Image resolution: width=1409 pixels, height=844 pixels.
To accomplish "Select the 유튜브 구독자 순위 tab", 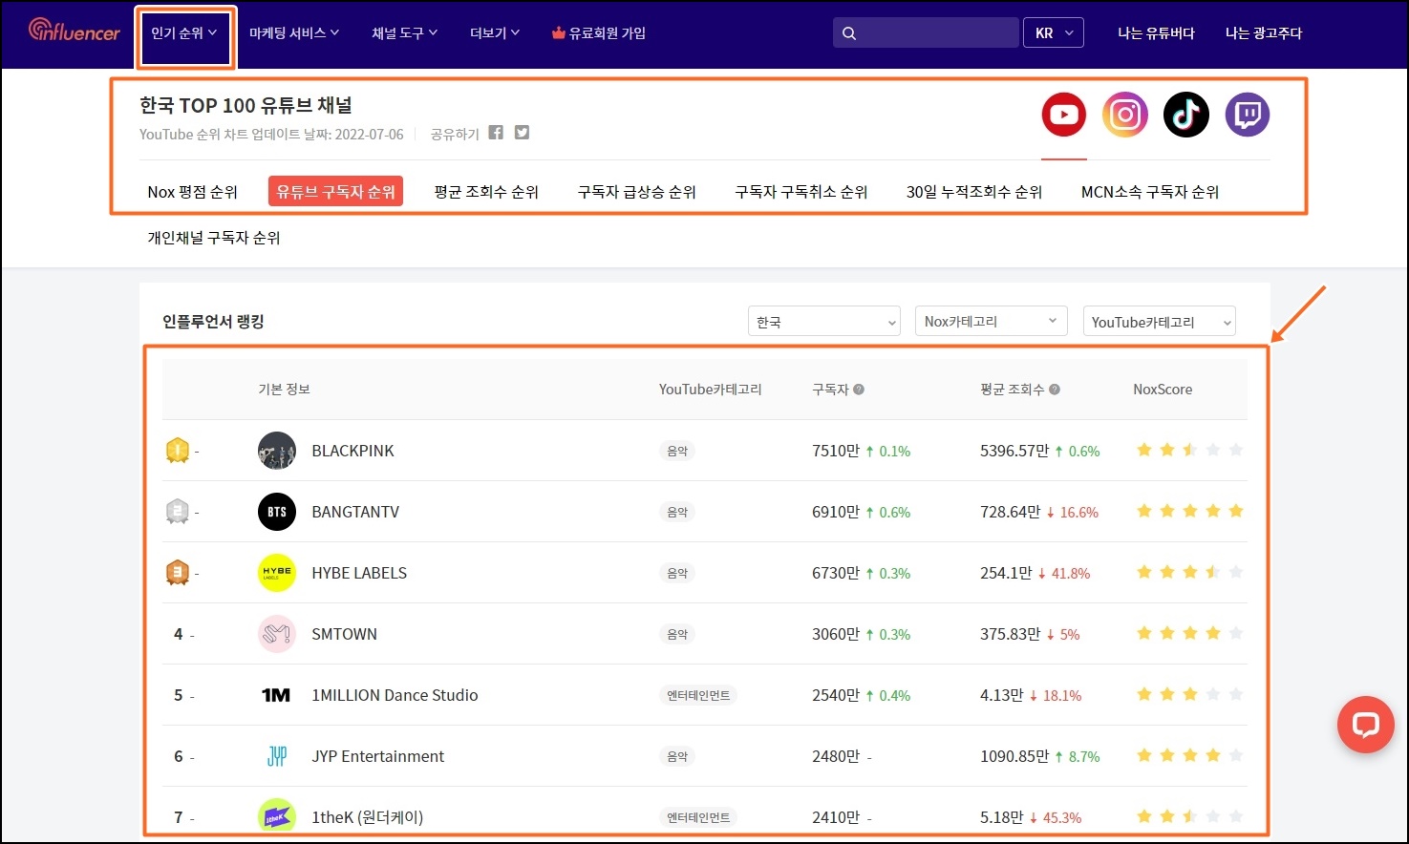I will 335,192.
